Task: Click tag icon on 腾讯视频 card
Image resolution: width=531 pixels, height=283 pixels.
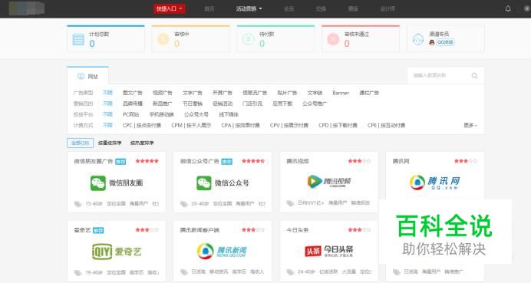Action: pyautogui.click(x=290, y=203)
